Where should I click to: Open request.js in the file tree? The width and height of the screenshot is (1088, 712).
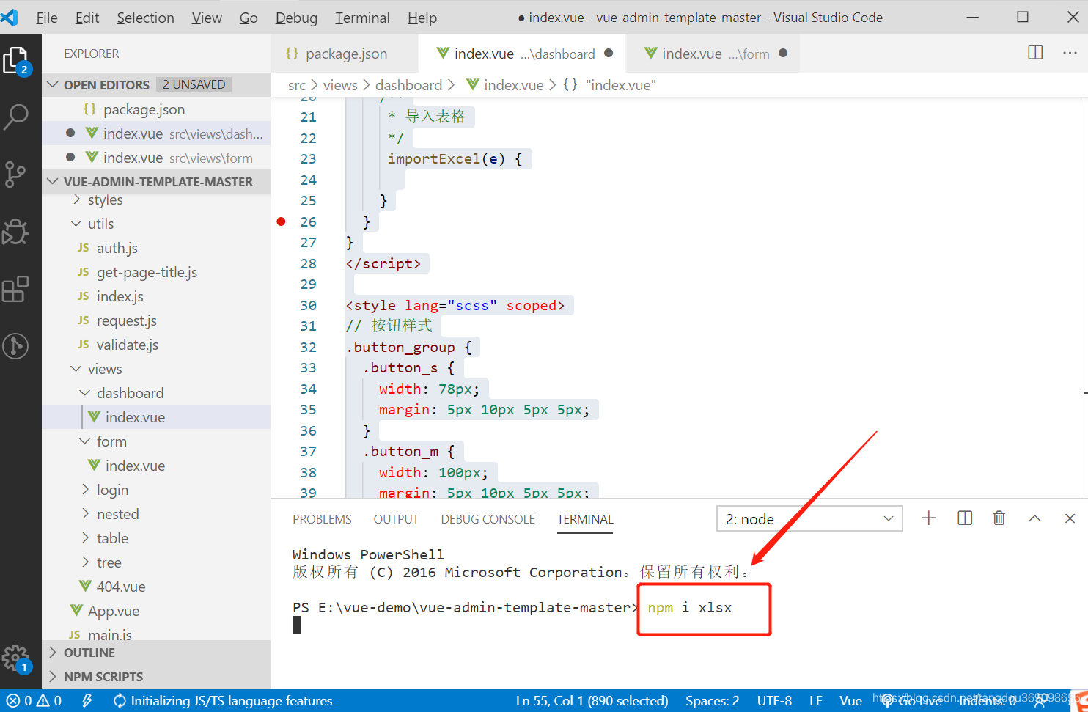pyautogui.click(x=126, y=320)
